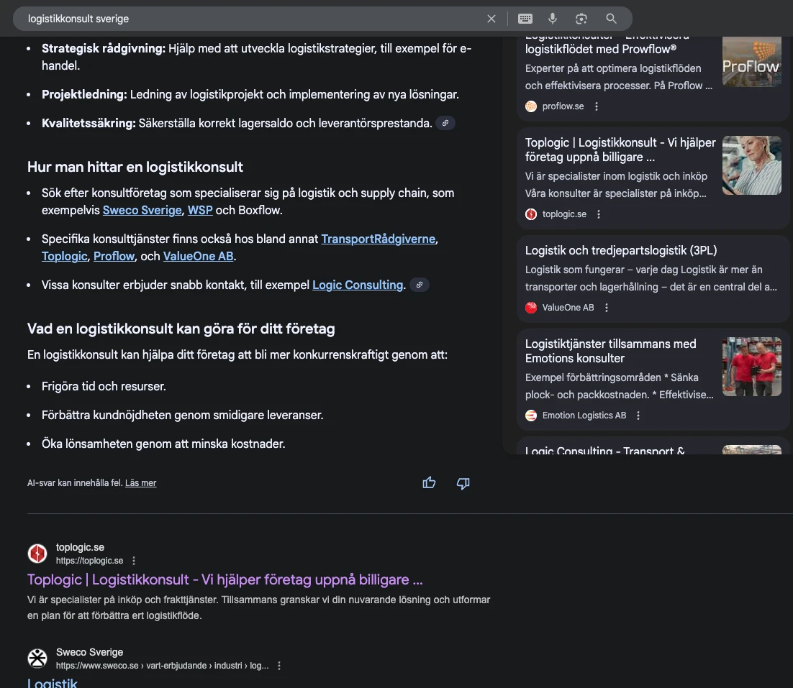Search by image with lens icon
793x688 pixels.
(581, 19)
